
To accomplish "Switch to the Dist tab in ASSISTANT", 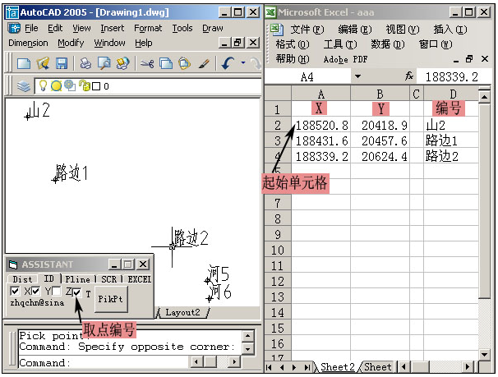I will click(x=22, y=279).
